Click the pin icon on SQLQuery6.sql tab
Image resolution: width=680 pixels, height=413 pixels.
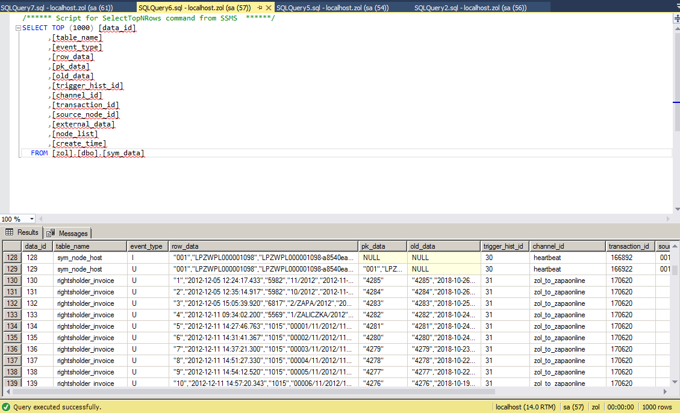click(x=260, y=8)
